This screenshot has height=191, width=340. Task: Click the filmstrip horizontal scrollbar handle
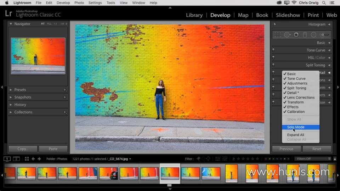pyautogui.click(x=169, y=185)
